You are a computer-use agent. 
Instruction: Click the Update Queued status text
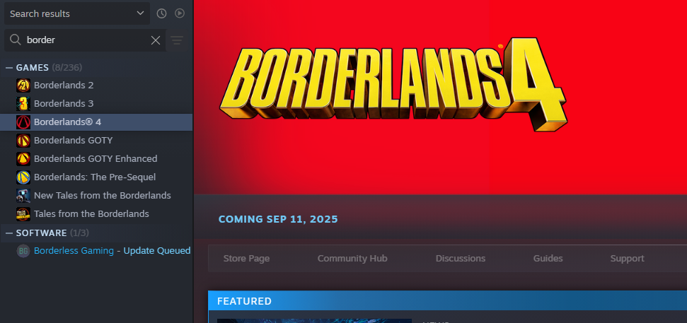tap(157, 251)
